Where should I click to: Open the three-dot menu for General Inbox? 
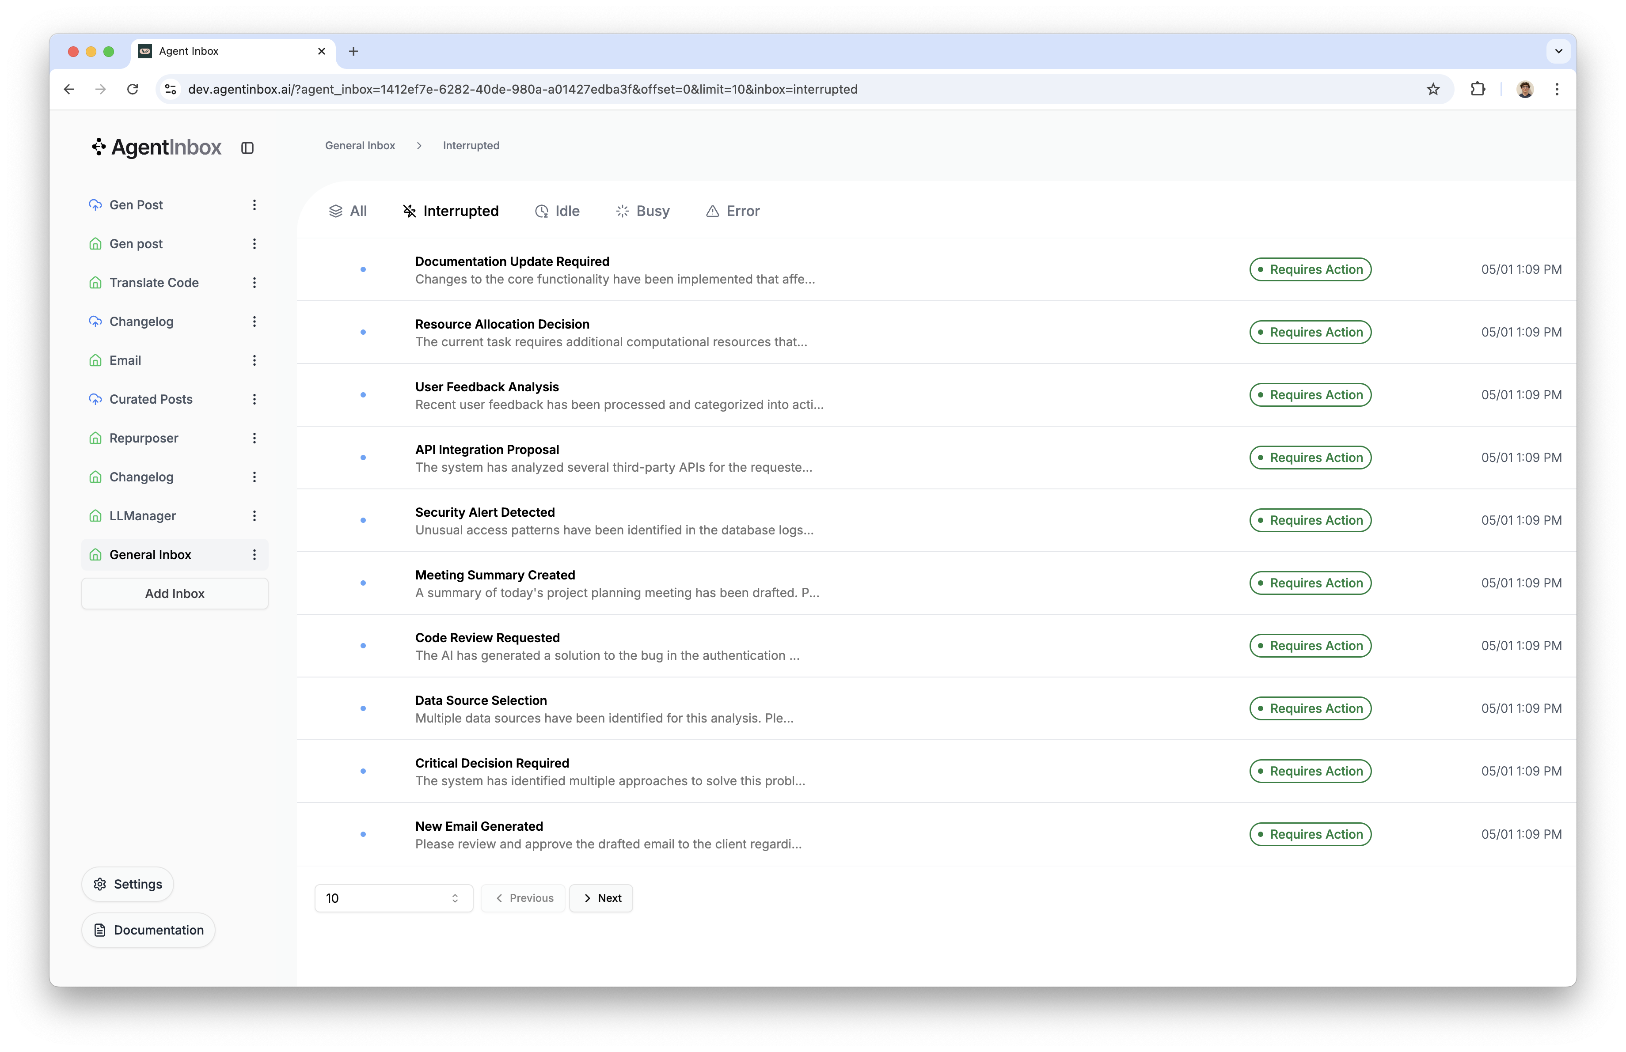254,554
